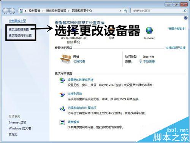190x143 pixels.
Task: Click the Internet globe icon
Action: 149,31
